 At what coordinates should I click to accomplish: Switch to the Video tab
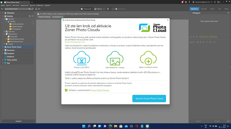(226, 9)
